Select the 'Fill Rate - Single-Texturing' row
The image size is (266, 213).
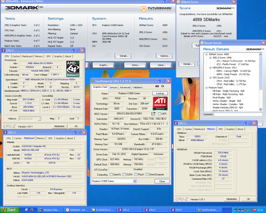[228, 91]
